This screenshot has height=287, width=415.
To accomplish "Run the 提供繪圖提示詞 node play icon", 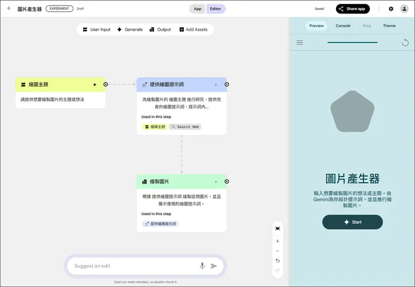I will [x=216, y=85].
